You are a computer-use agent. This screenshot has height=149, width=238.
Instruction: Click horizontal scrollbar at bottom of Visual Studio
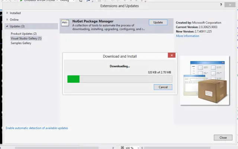coord(57,148)
